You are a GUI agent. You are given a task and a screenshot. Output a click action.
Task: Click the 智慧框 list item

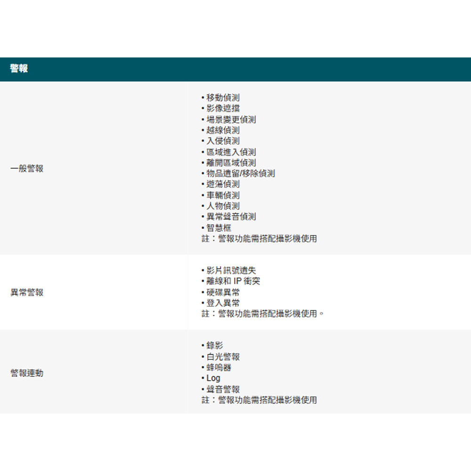coord(219,228)
